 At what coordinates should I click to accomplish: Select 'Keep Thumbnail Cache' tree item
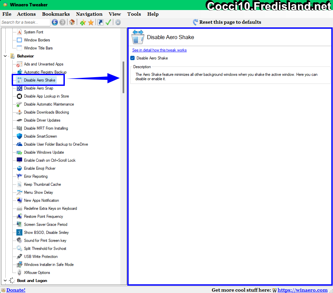[x=42, y=184]
